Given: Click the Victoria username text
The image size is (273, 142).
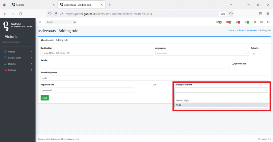Looking at the screenshot, I should (11, 37).
